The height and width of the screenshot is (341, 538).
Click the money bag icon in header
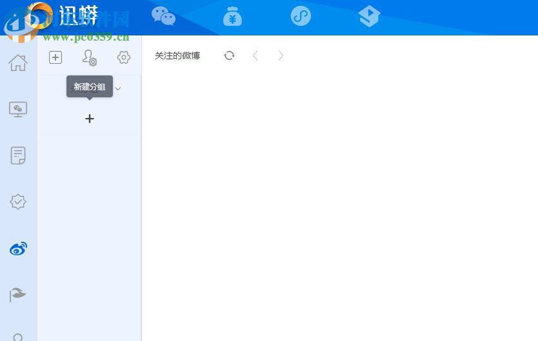click(232, 17)
